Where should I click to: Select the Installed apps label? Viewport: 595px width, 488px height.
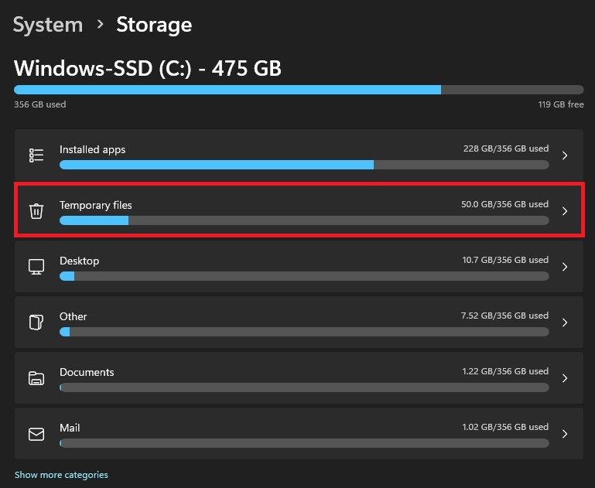(x=92, y=149)
